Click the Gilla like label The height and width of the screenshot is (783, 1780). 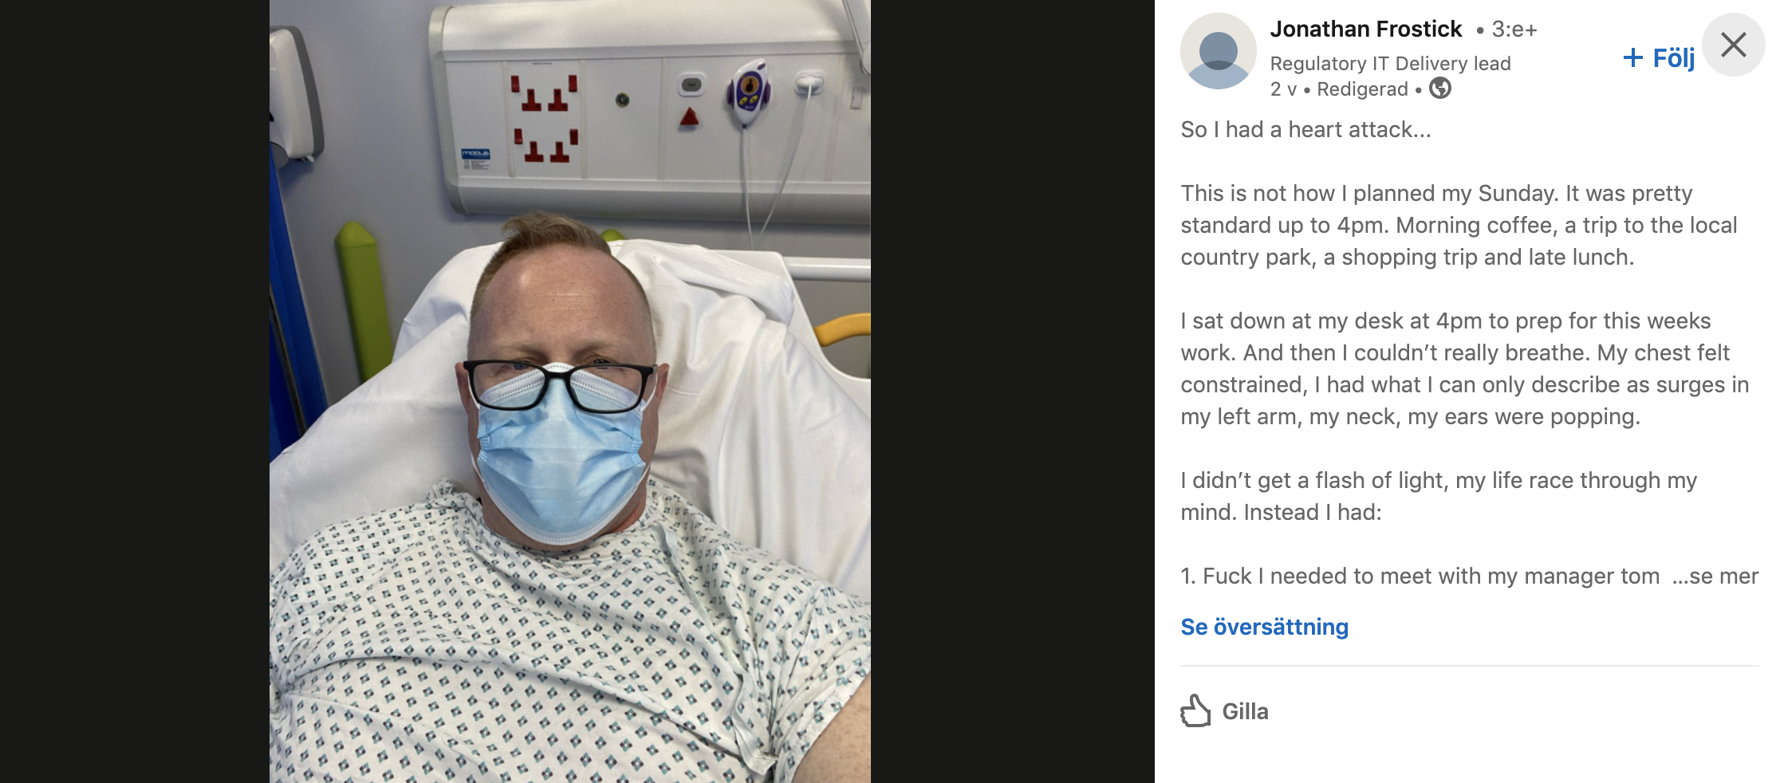point(1245,711)
